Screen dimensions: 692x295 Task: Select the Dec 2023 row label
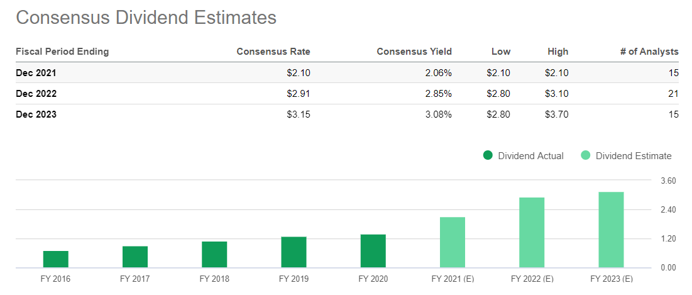point(36,114)
